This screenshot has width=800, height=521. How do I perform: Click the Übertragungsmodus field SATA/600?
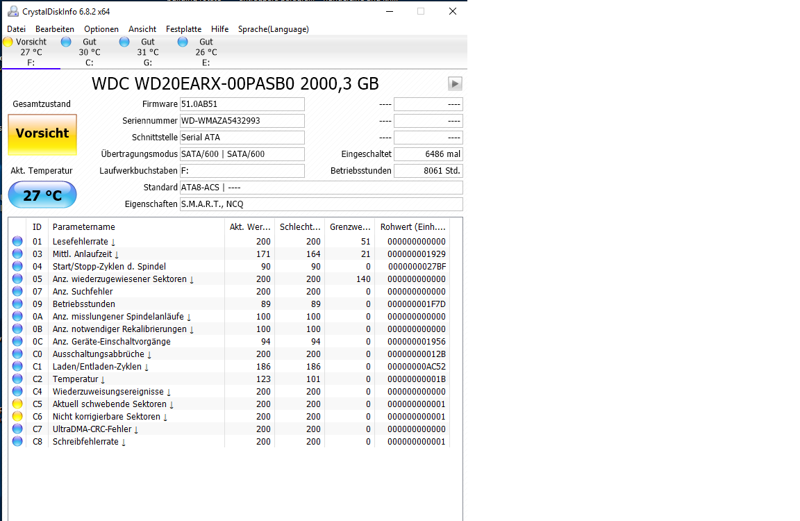coord(242,154)
